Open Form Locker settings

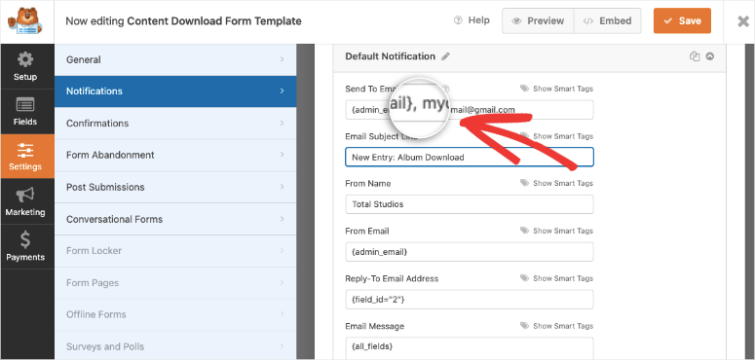click(x=175, y=251)
